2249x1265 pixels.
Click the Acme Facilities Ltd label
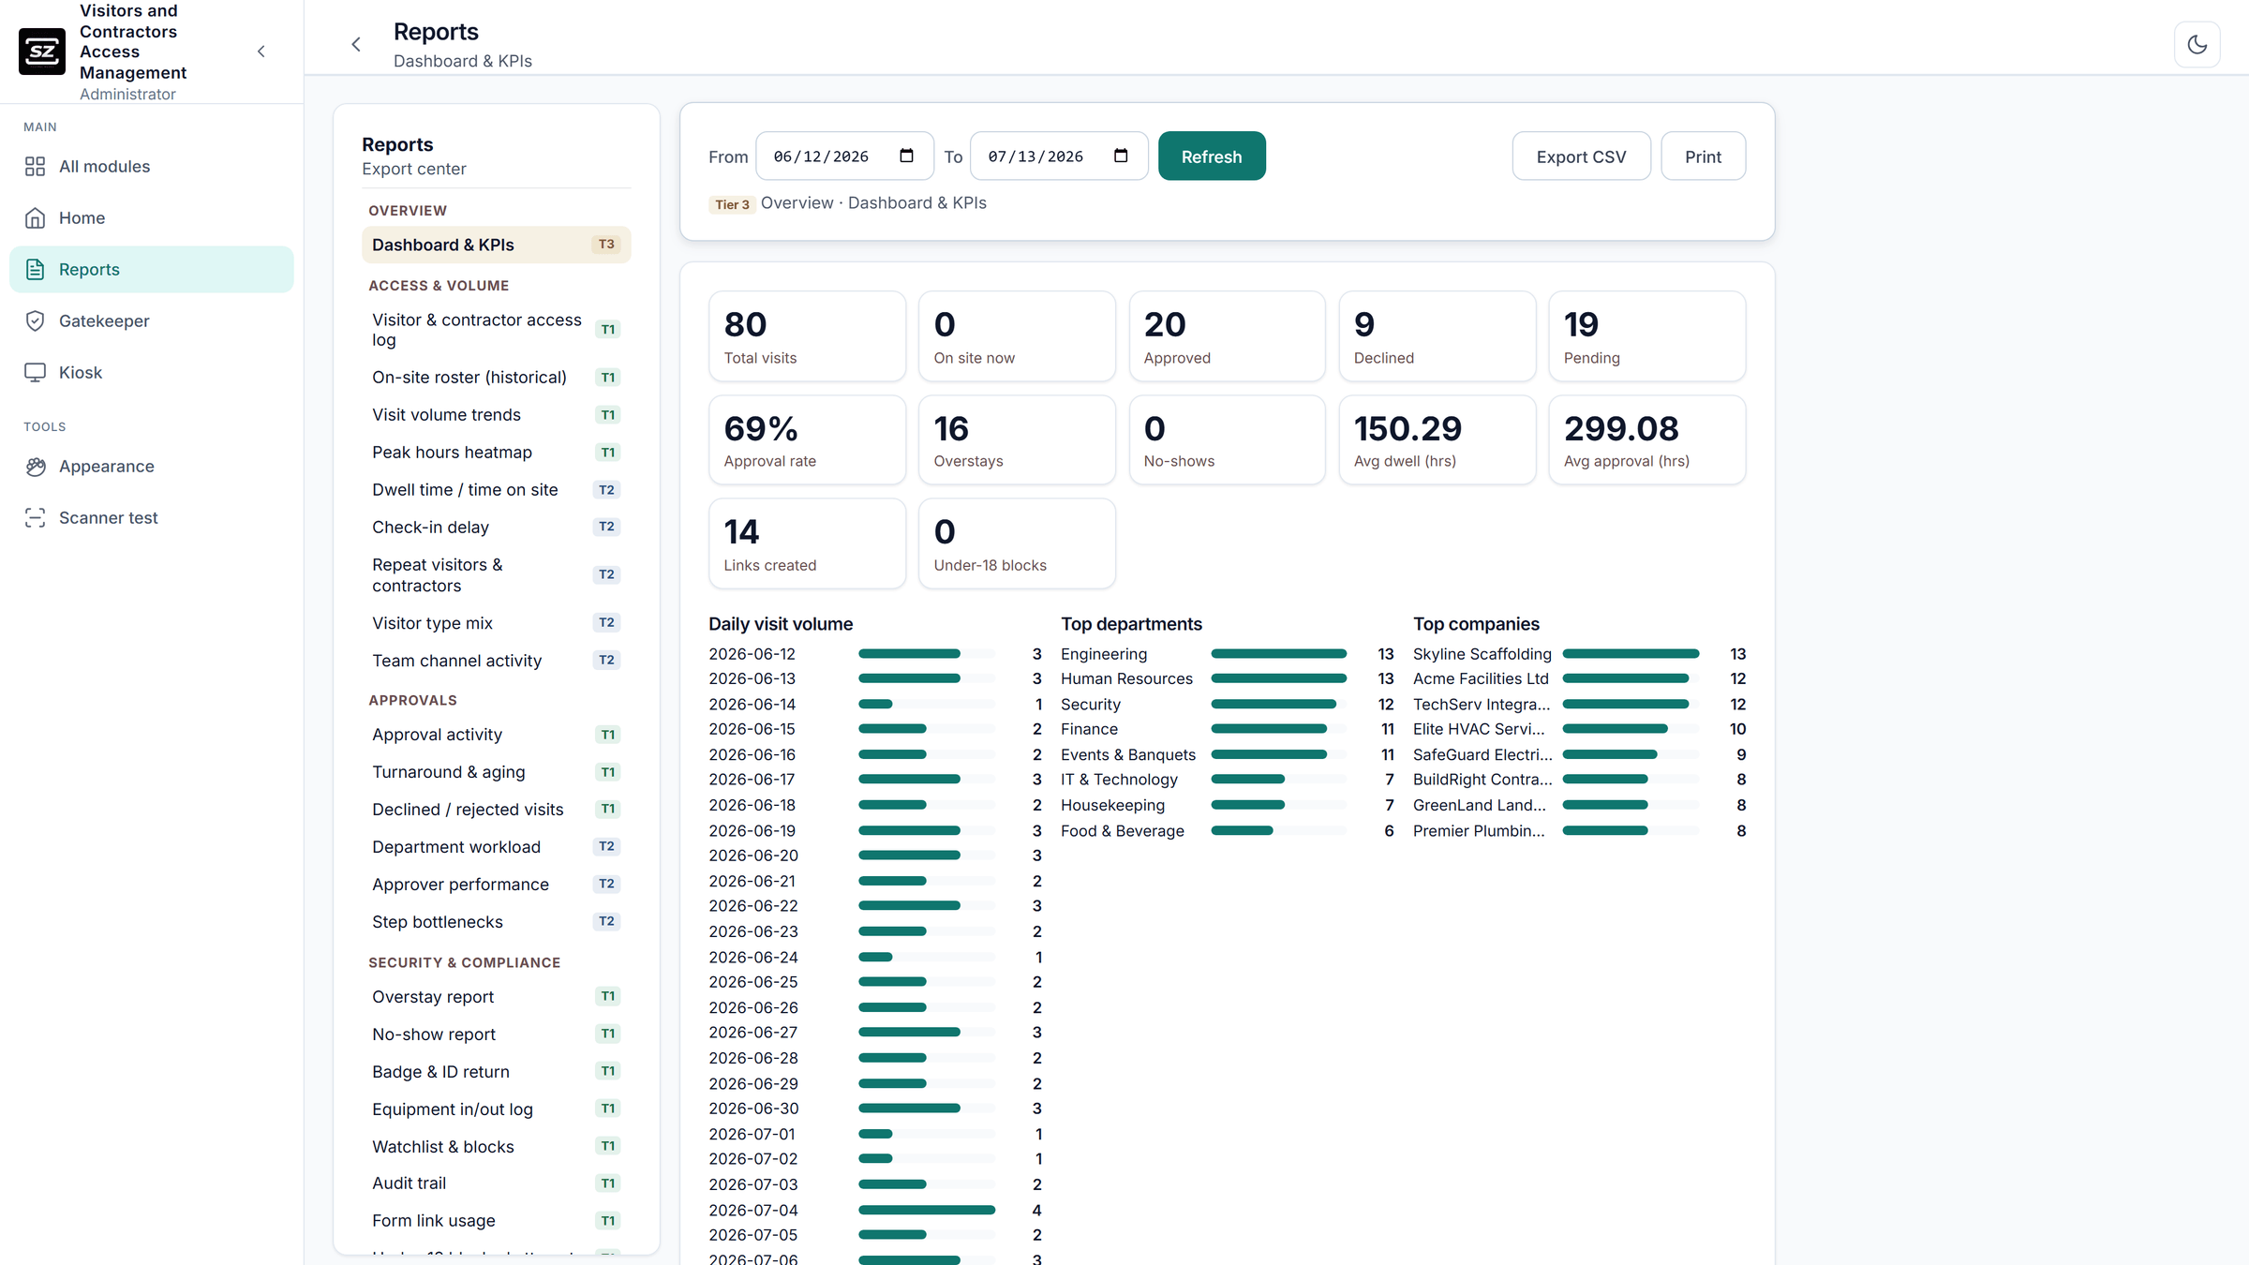tap(1481, 678)
